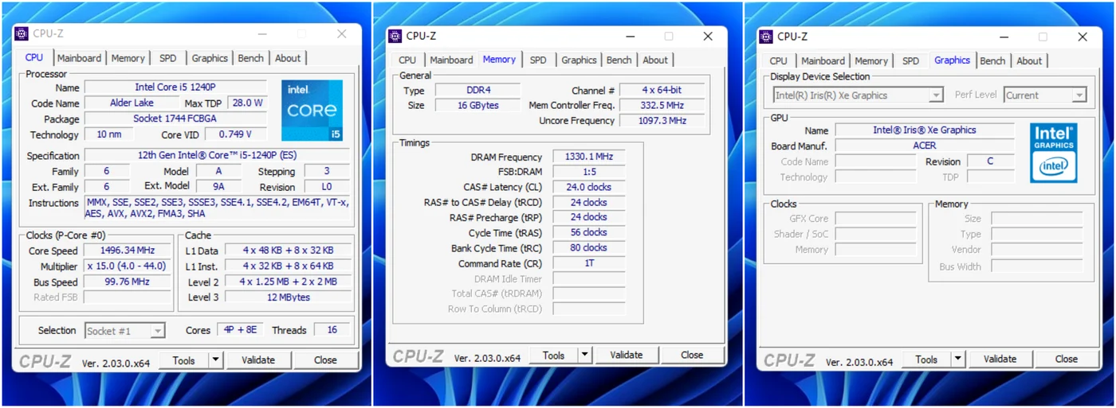Click GPU name Intel Iris Xe Graphics field
Screen dimensions: 1116x408
925,130
